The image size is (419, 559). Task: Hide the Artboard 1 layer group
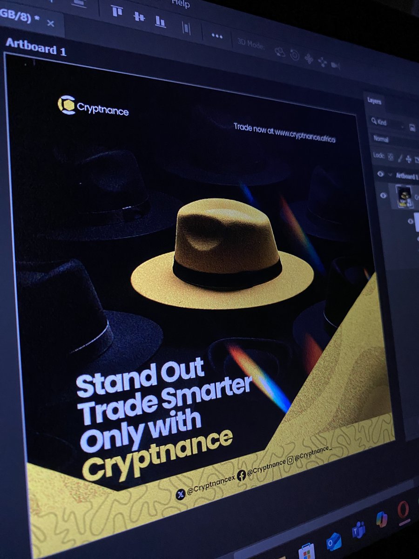pyautogui.click(x=380, y=174)
